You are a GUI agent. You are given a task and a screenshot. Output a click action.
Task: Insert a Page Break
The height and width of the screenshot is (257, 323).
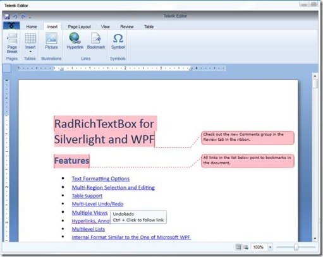coord(12,43)
